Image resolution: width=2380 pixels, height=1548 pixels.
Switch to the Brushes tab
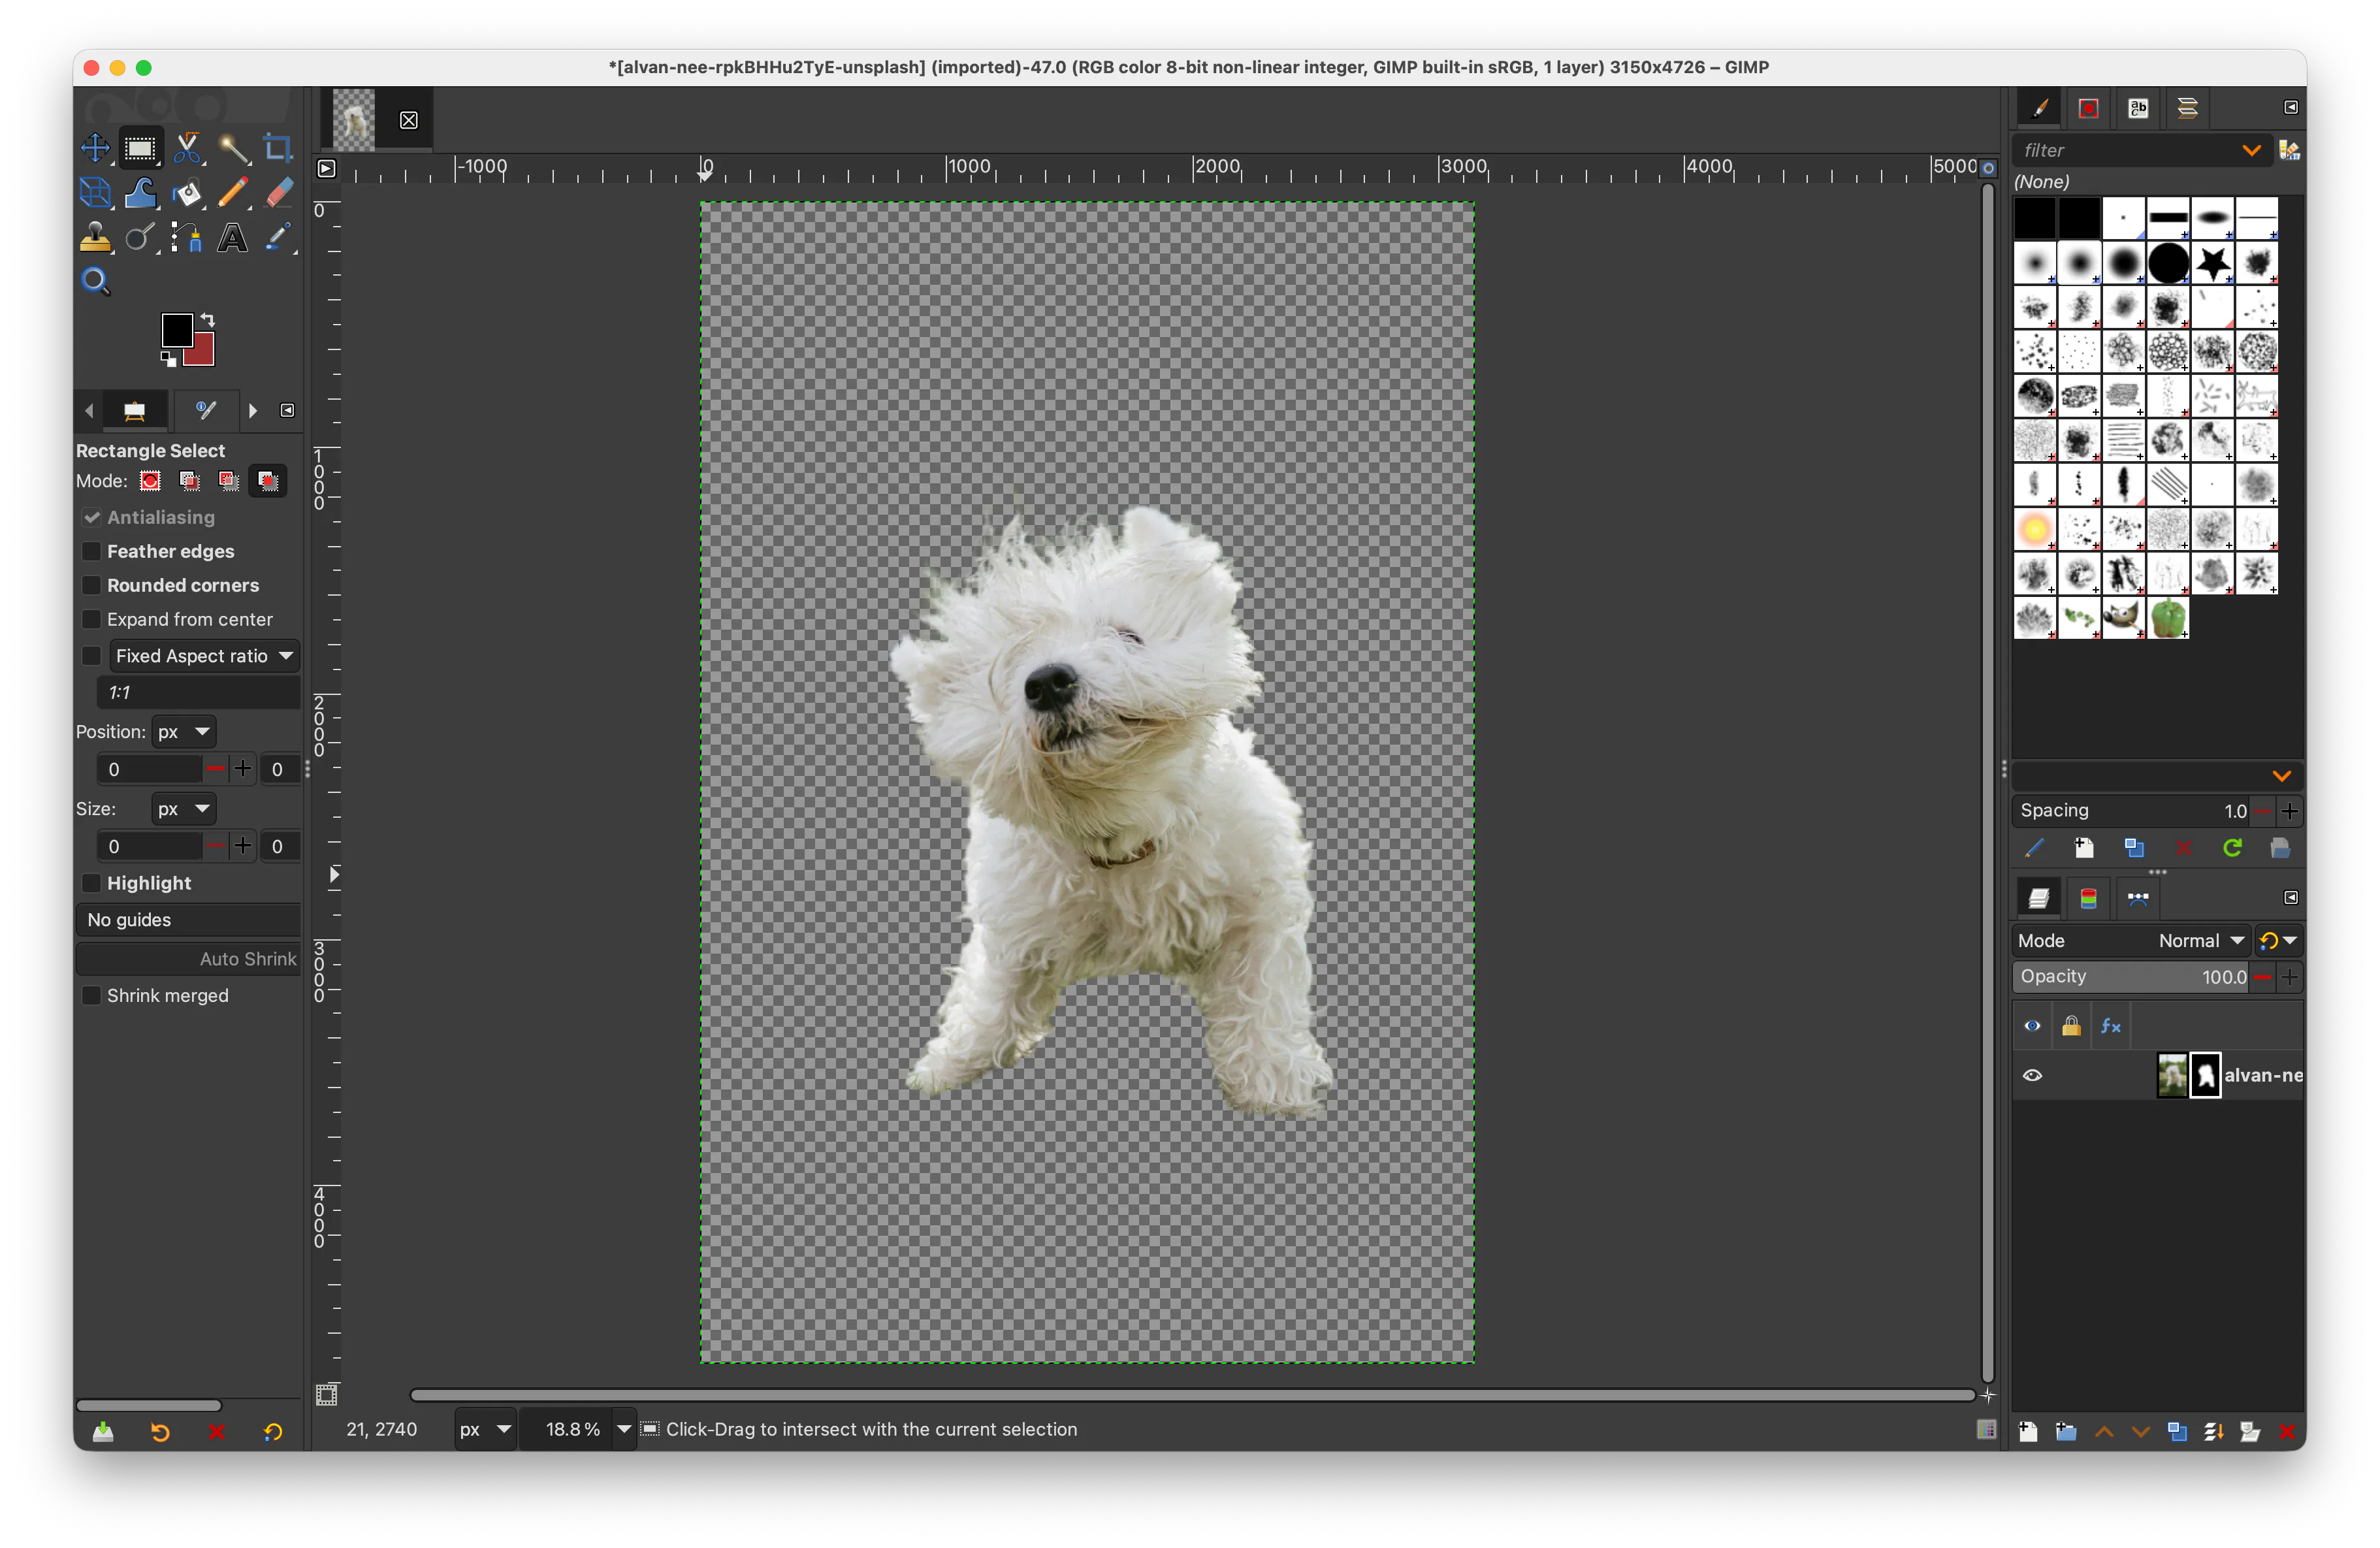click(x=2039, y=108)
